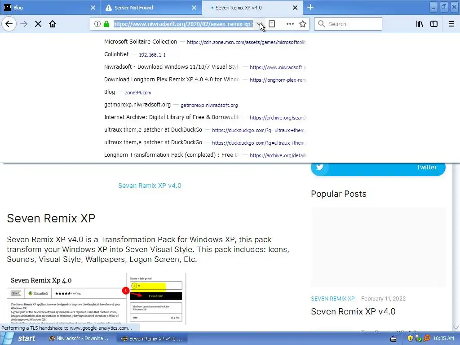Viewport: 460px width, 345px height.
Task: Open the Firefox hamburger menu
Action: tap(451, 24)
